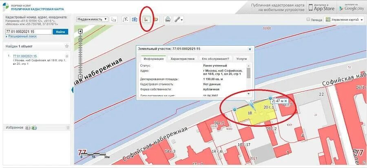Open the Google Play download banner
The width and height of the screenshot is (367, 168).
click(352, 7)
